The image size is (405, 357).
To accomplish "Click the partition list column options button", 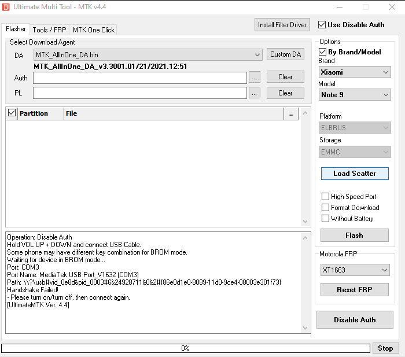I will [290, 113].
